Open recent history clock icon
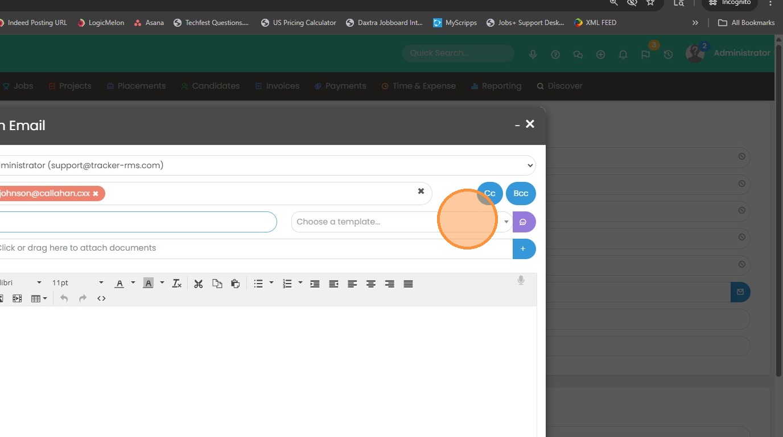The image size is (783, 437). coord(668,55)
